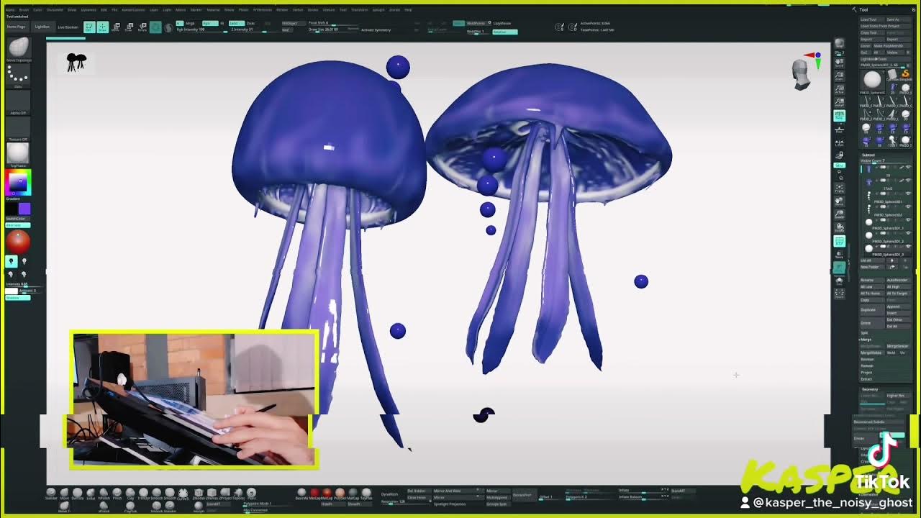Expand the Remesh subsection in Subtool
This screenshot has height=518, width=921.
867,365
